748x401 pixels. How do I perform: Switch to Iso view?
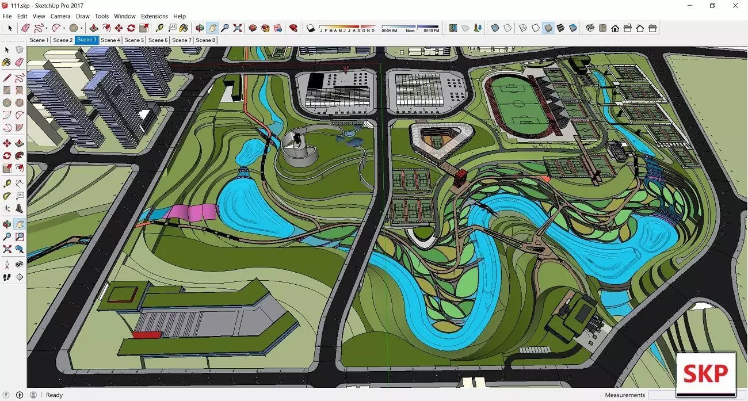pyautogui.click(x=590, y=28)
